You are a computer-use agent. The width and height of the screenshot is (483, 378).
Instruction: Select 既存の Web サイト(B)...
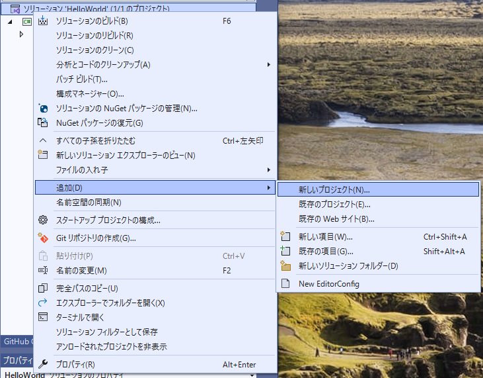[378, 218]
